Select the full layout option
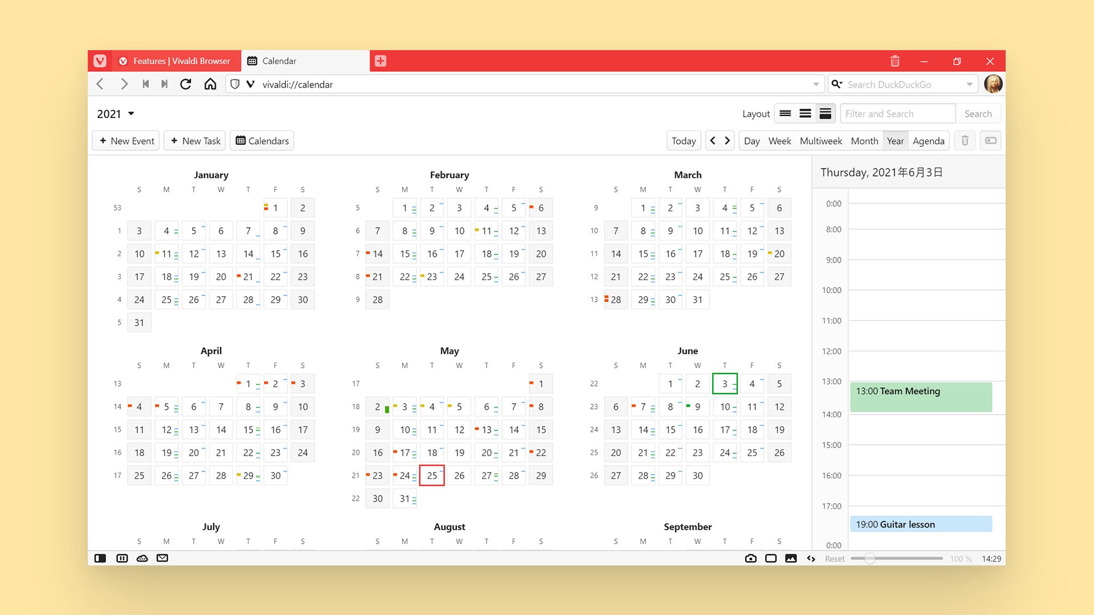The height and width of the screenshot is (615, 1094). tap(825, 113)
